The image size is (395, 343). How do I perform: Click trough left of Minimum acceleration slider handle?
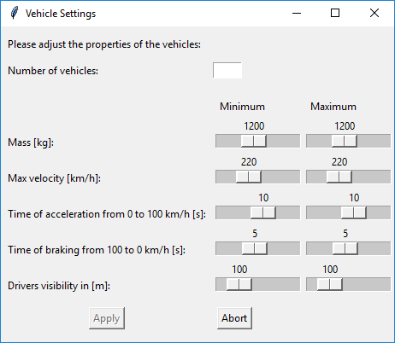[233, 212]
